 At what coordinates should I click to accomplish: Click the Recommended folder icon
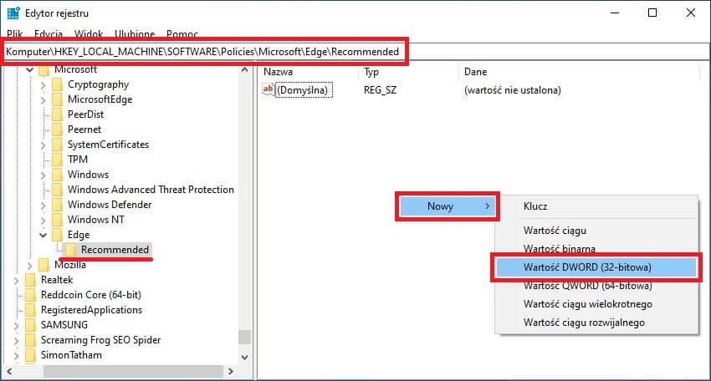pyautogui.click(x=71, y=250)
